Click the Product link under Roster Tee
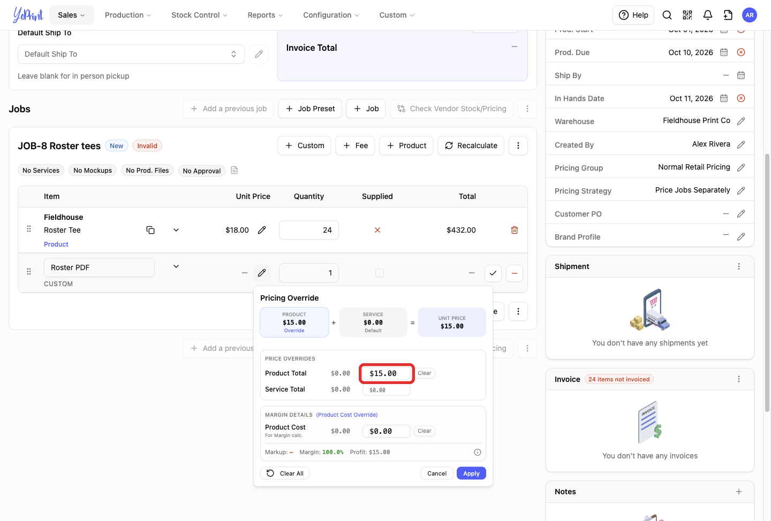Screen dimensions: 771x521 56,244
